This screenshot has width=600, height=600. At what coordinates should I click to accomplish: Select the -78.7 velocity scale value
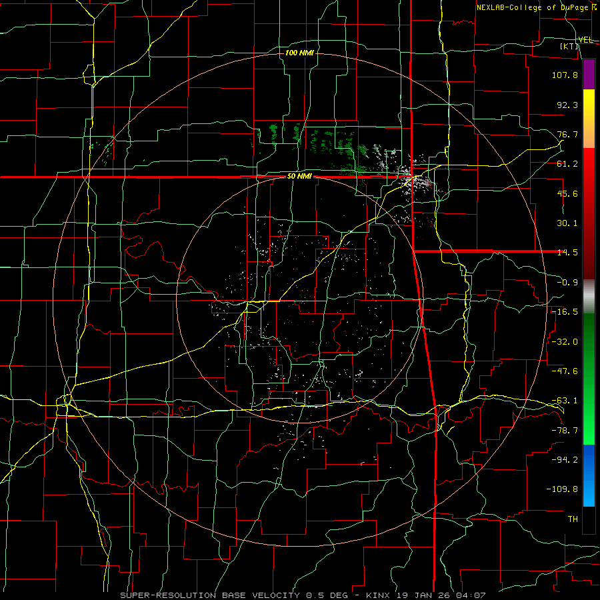point(565,431)
